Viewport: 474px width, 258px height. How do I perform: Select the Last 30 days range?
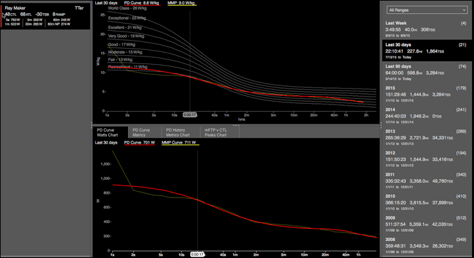click(426, 51)
